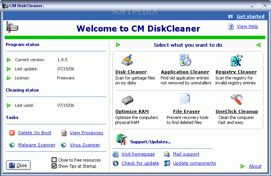Click the Support/Updates... heading
This screenshot has height=176, width=271.
coord(151,142)
